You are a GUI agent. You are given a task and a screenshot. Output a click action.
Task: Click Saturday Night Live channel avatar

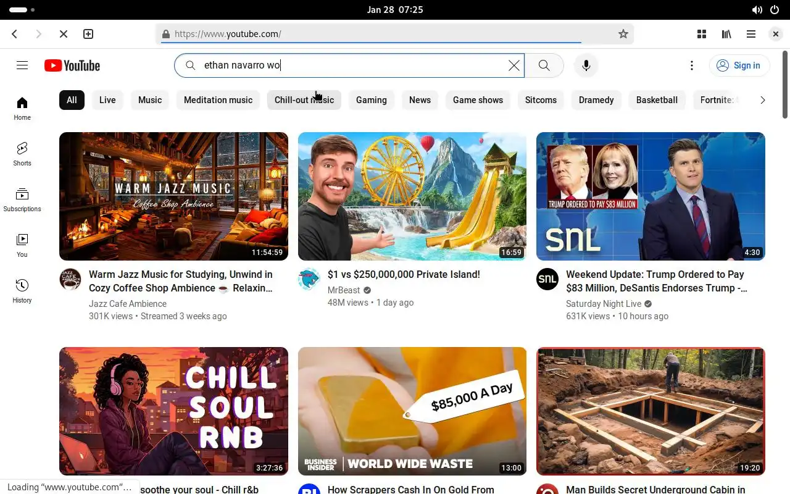pyautogui.click(x=547, y=279)
